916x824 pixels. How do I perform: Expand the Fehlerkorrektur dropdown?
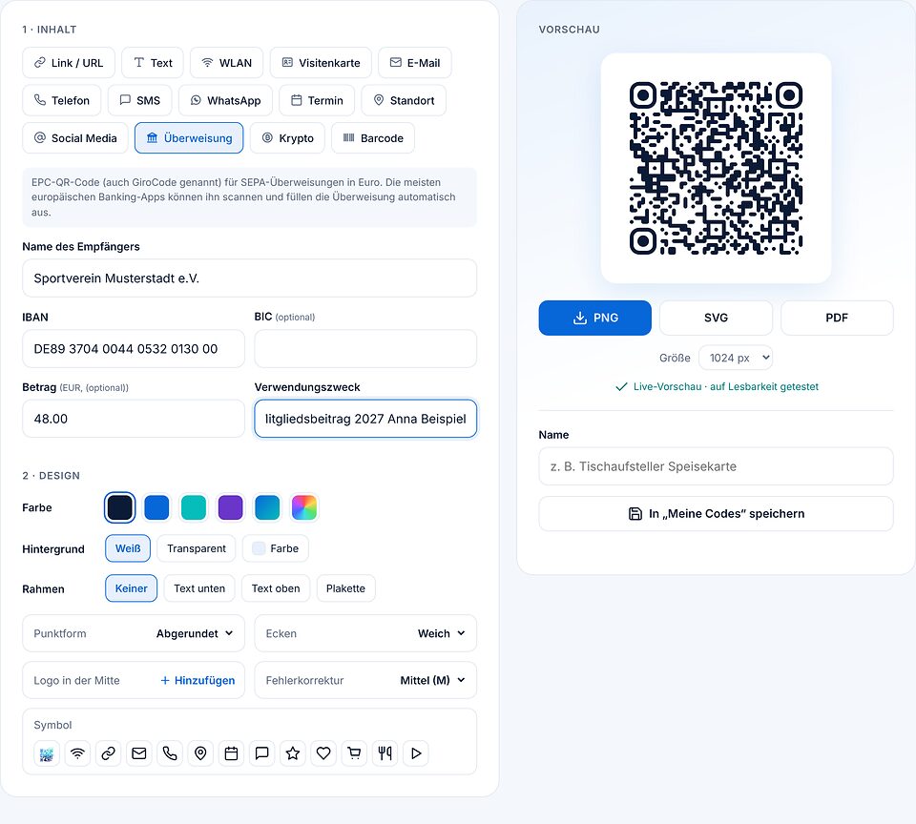(x=365, y=680)
